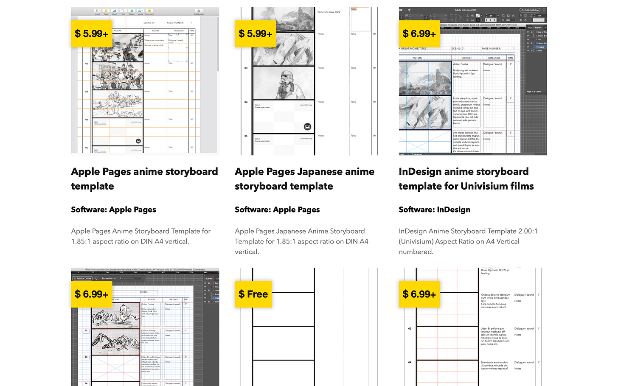Image resolution: width=618 pixels, height=386 pixels.
Task: Click $5.99+ badge on Apple Pages anime storyboard
Action: [92, 34]
